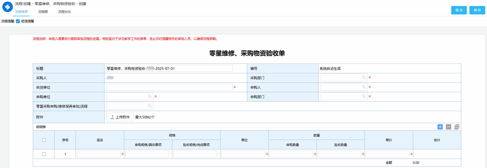Image resolution: width=487 pixels, height=168 pixels.
Task: Click the 品名 input in row 1
Action: point(99,154)
